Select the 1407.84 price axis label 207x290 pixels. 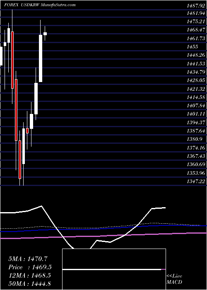(196, 105)
